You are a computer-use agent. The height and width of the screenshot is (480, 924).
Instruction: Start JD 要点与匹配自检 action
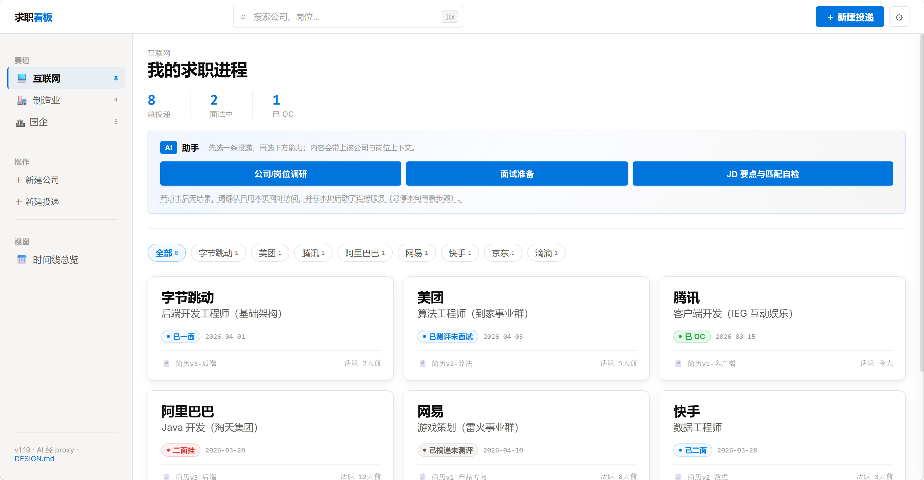point(763,174)
